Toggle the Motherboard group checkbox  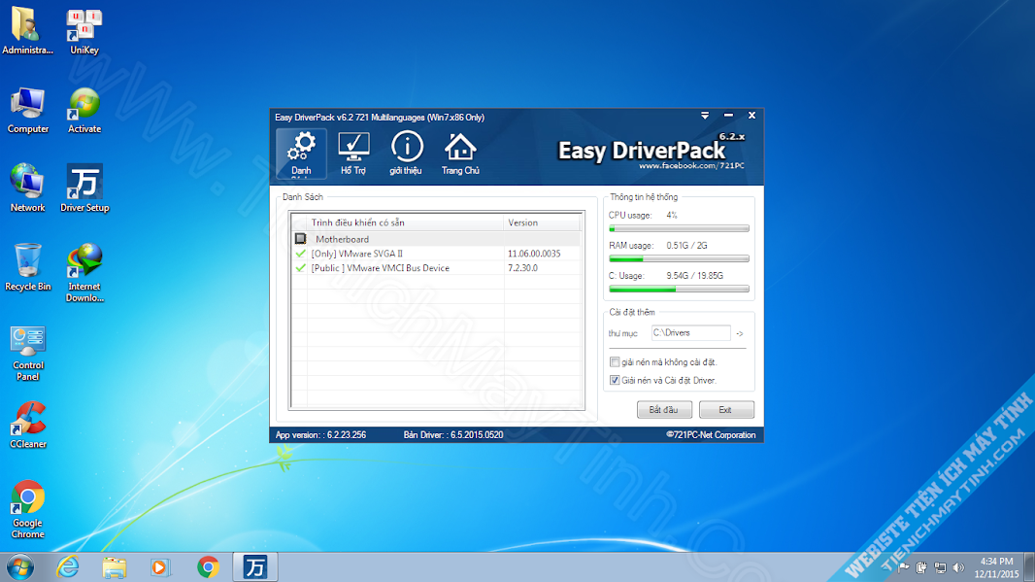(x=300, y=238)
